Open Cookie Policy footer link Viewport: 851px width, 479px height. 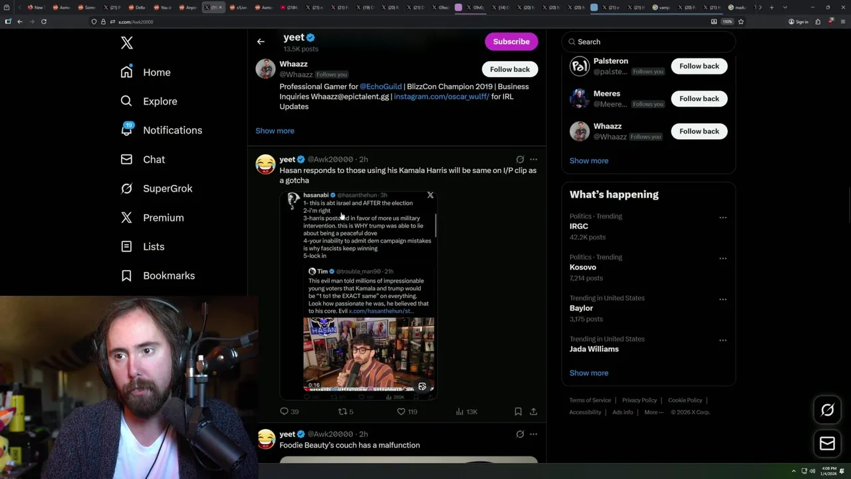tap(685, 400)
